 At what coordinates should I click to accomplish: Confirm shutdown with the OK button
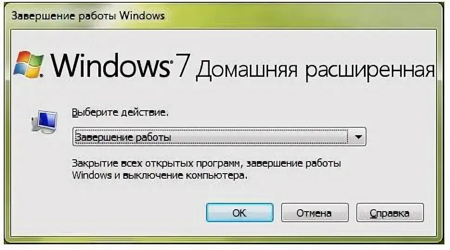pos(240,213)
